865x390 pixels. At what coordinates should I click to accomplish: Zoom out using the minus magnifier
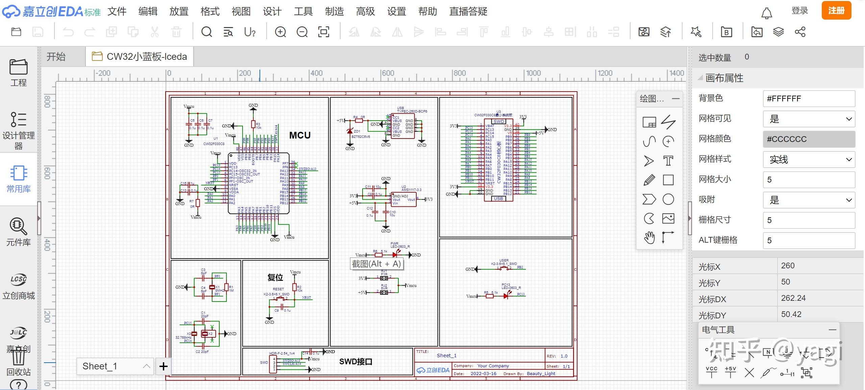coord(302,32)
